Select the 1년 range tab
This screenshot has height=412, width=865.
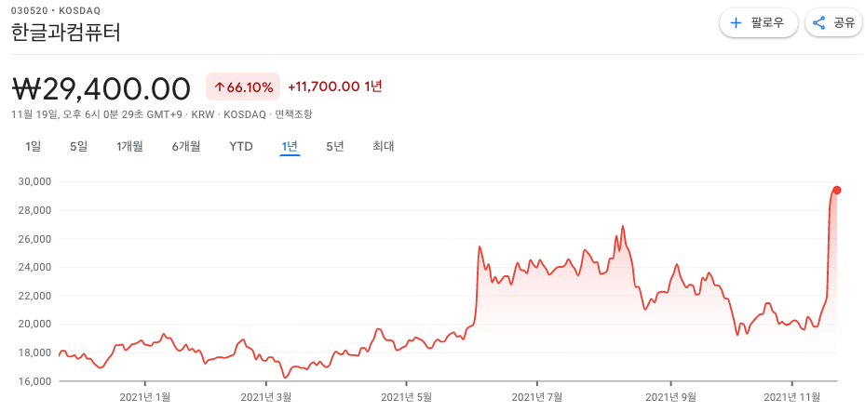(x=290, y=147)
